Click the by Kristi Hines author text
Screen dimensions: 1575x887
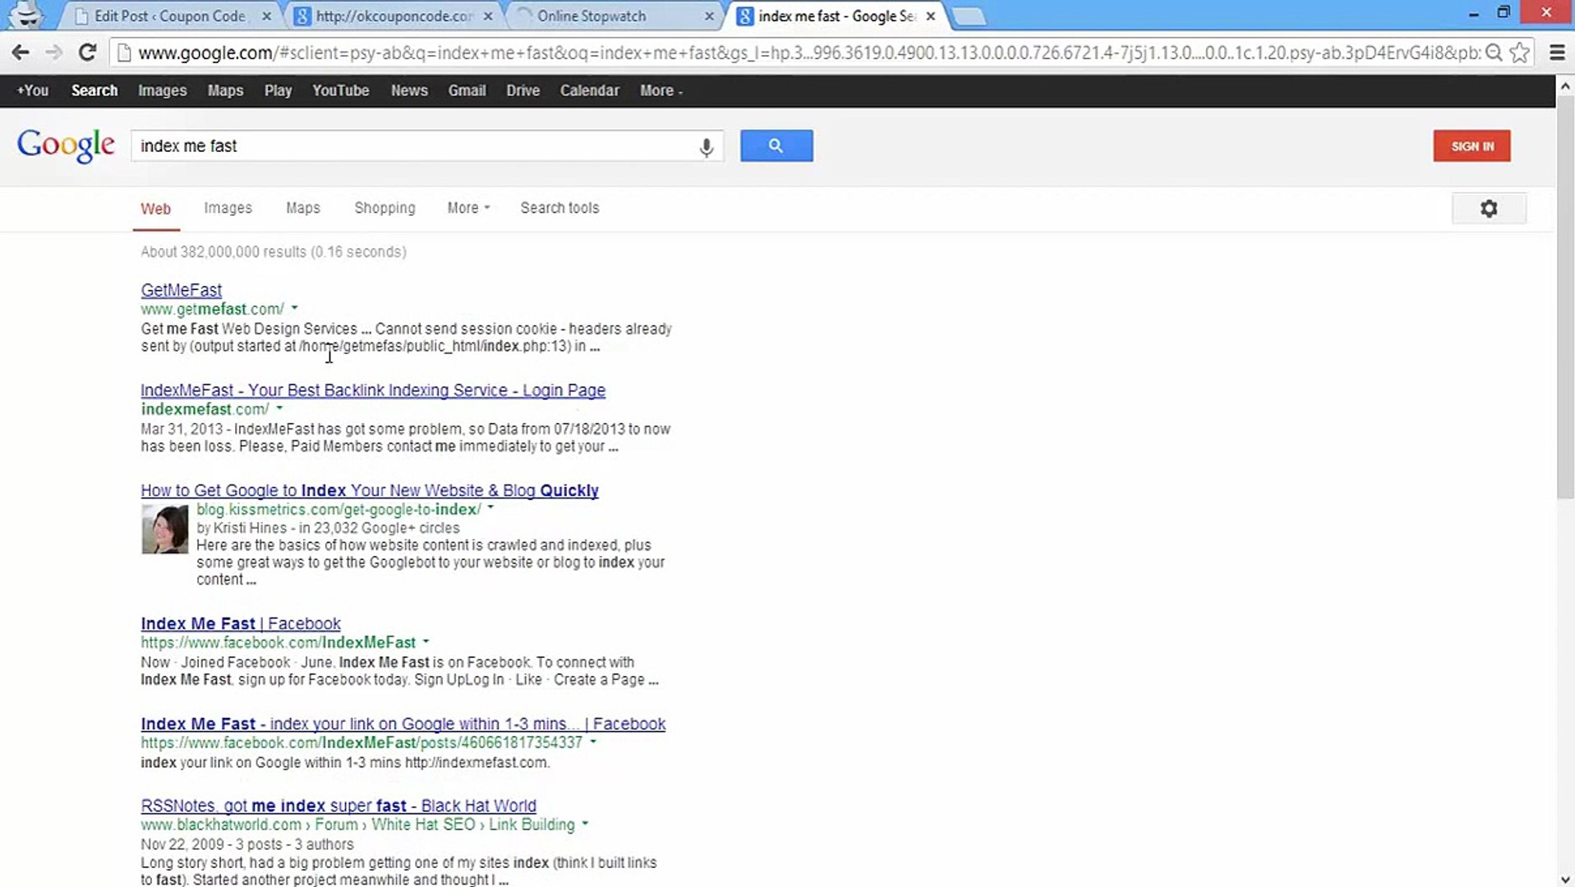[242, 528]
